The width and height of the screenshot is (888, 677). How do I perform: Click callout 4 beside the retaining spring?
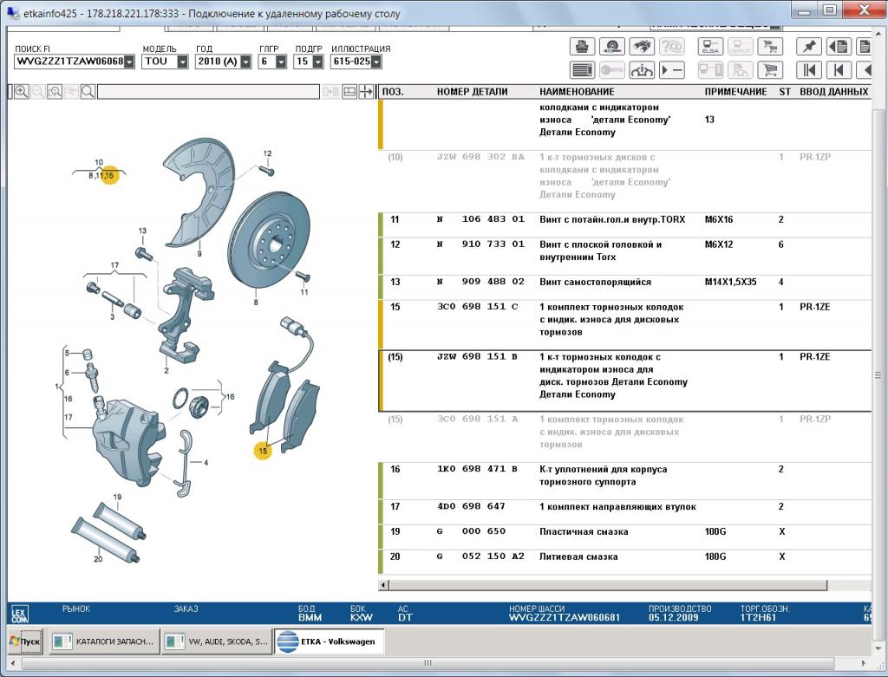(206, 463)
